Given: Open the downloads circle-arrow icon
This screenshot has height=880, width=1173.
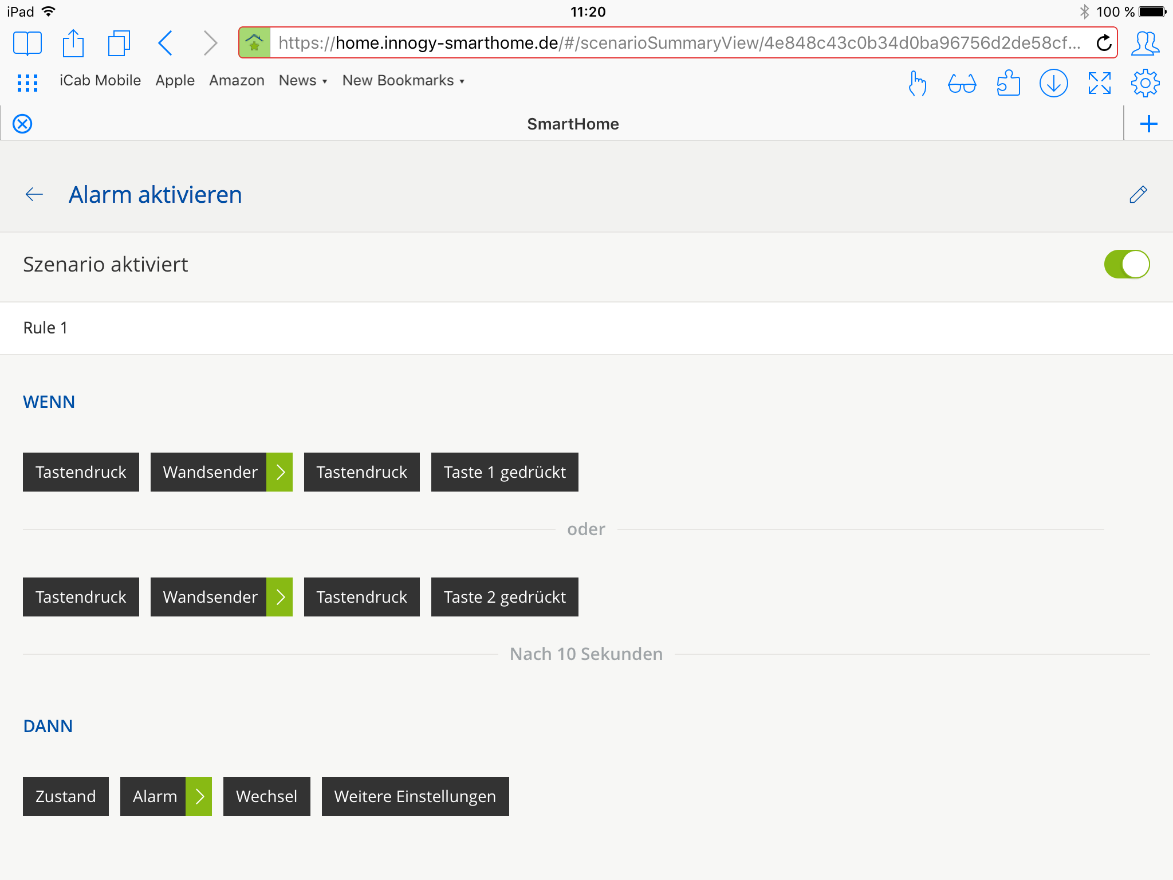Looking at the screenshot, I should 1053,84.
